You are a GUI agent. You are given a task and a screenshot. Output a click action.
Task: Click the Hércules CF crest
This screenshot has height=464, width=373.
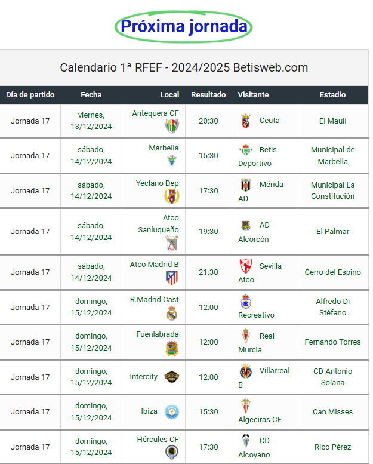pyautogui.click(x=172, y=452)
